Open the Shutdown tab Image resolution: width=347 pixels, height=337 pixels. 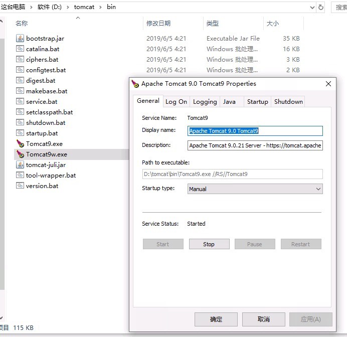pyautogui.click(x=288, y=102)
